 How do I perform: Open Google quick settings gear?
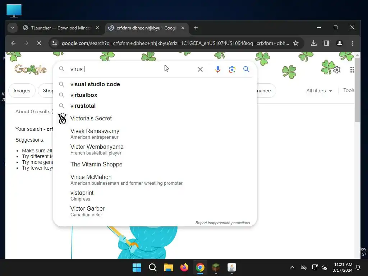click(x=336, y=70)
